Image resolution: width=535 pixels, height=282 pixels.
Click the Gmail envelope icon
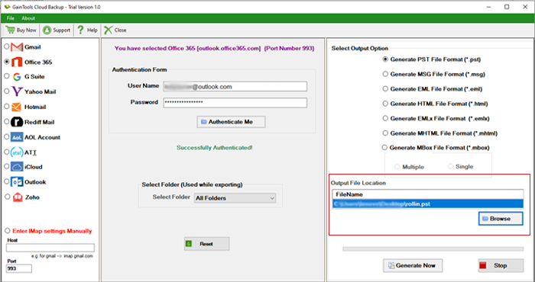(17, 47)
